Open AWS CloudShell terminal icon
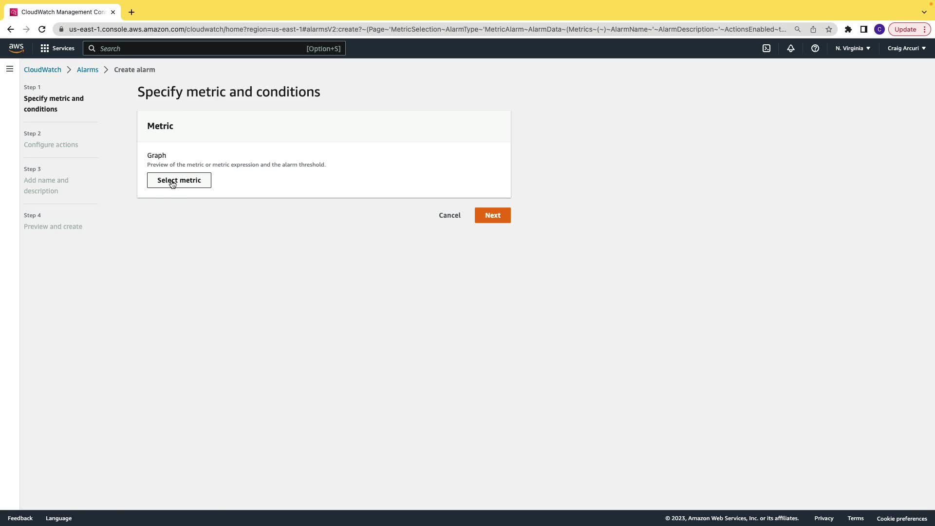 [767, 48]
